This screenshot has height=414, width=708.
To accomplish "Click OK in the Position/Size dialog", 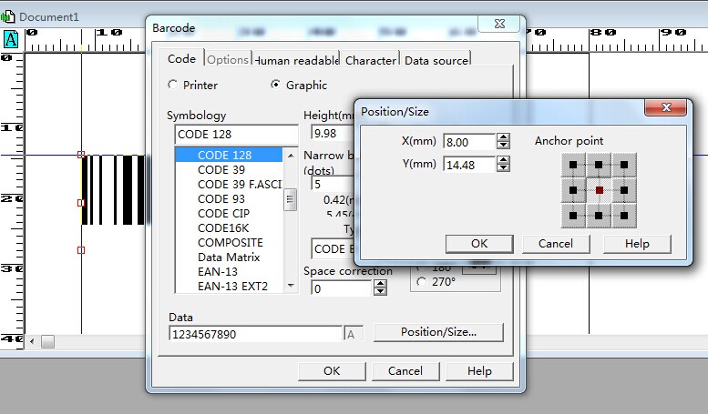I will [x=479, y=244].
